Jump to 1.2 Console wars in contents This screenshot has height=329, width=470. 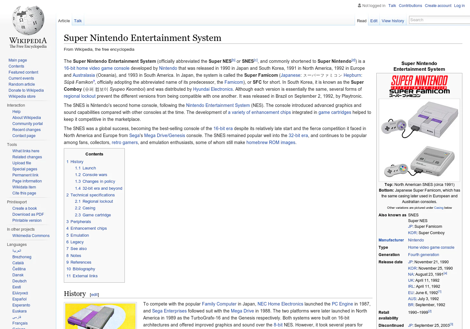click(x=91, y=175)
